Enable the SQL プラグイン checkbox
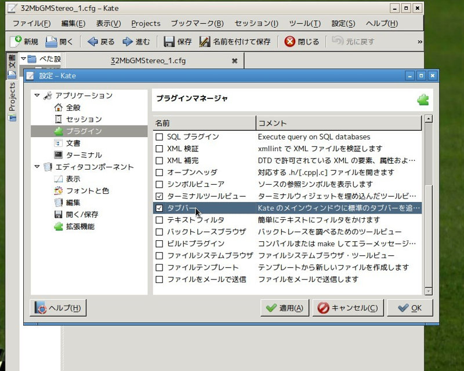Image resolution: width=464 pixels, height=371 pixels. [x=159, y=137]
